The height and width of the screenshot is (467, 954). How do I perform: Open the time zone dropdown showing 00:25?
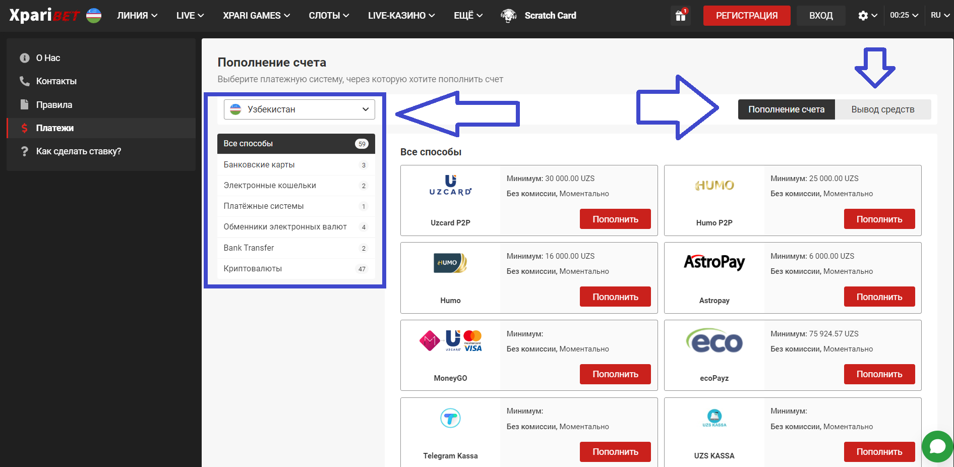904,15
